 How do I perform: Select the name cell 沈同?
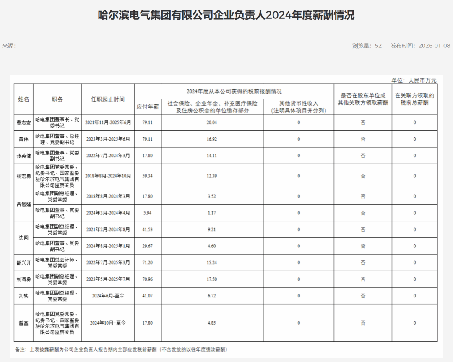(23, 238)
